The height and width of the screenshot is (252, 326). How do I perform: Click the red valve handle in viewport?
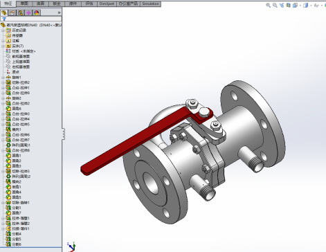click(138, 141)
